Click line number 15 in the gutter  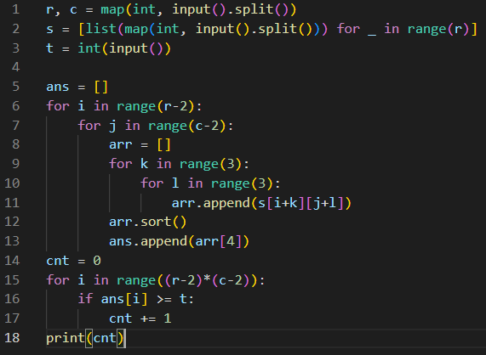point(12,280)
